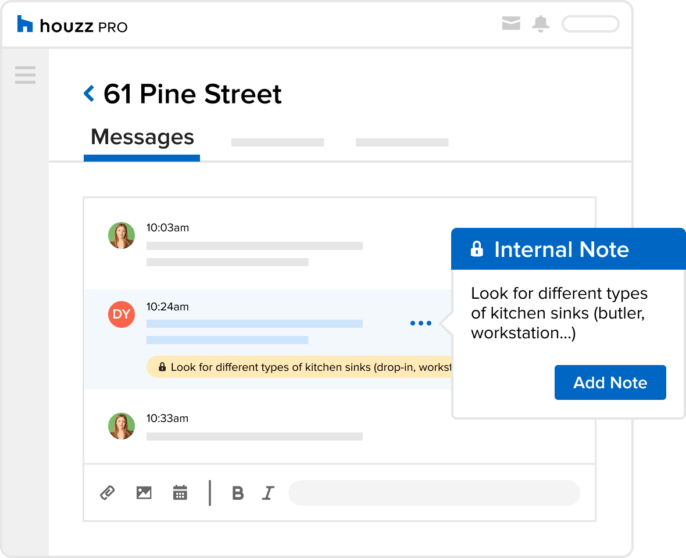Click the 10:24am timestamp

pos(167,307)
